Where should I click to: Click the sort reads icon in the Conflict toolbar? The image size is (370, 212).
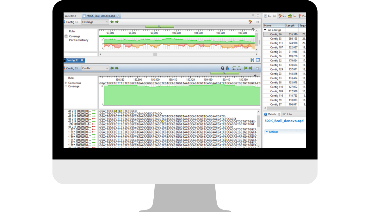pos(227,68)
